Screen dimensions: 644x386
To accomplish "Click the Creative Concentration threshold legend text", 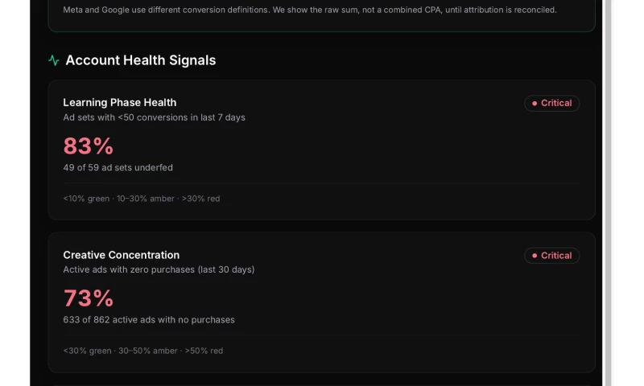I will coord(143,351).
